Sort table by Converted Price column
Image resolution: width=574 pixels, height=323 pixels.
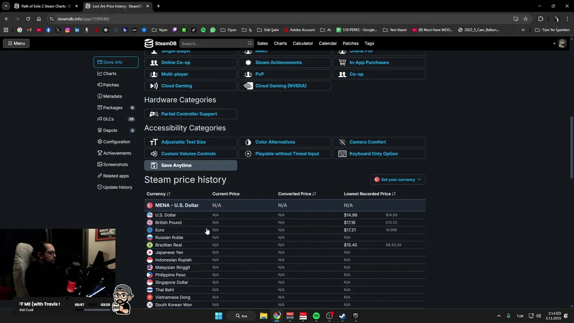(297, 194)
